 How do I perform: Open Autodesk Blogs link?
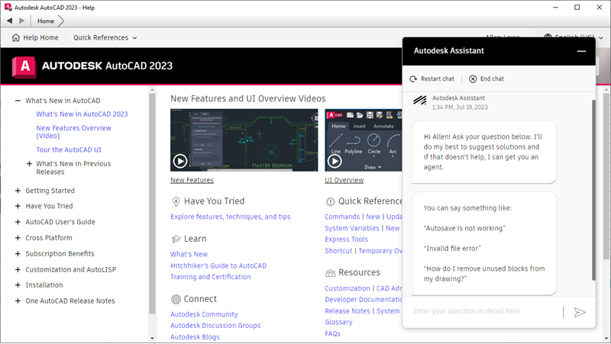[195, 337]
